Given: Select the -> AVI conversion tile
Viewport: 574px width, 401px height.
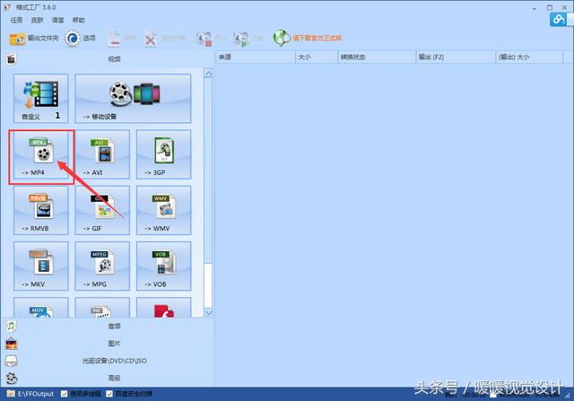Looking at the screenshot, I should (x=102, y=154).
